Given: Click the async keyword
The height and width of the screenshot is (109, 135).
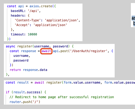Looking at the screenshot, I should point(10,46).
